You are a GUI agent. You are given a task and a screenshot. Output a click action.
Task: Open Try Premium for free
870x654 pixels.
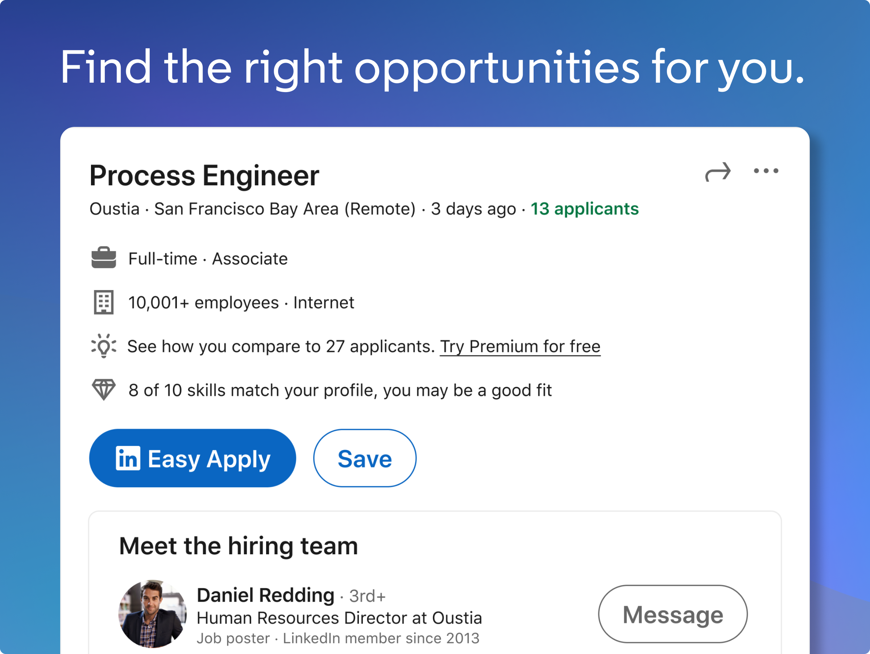point(520,347)
